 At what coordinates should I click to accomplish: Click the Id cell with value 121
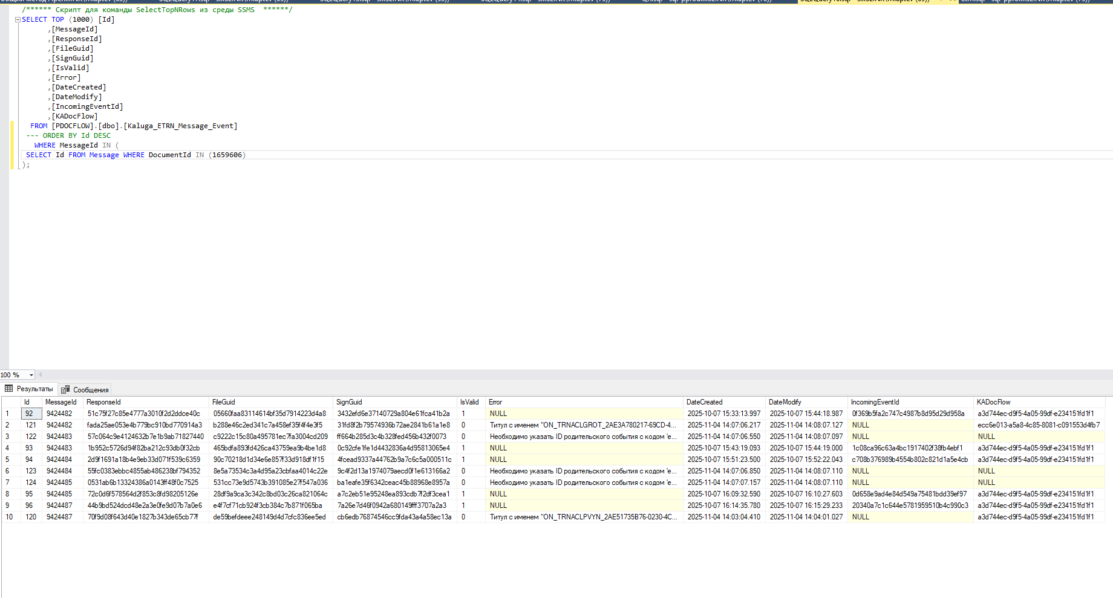coord(31,425)
